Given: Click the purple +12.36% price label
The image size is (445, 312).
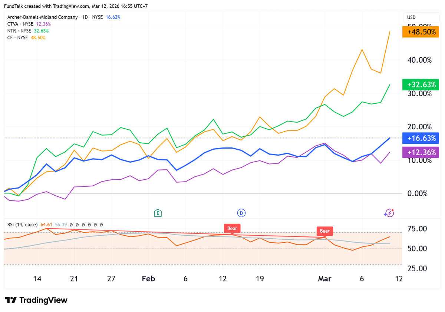Looking at the screenshot, I should [421, 152].
